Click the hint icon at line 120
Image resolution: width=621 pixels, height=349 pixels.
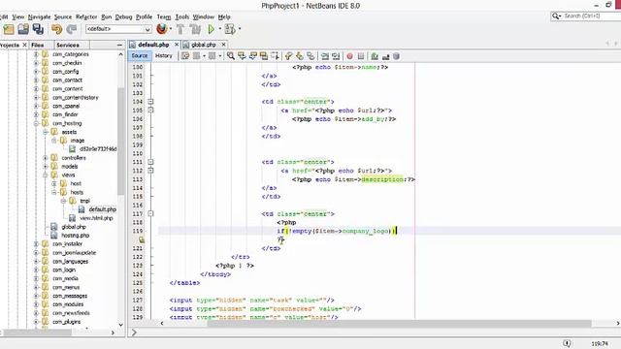point(142,239)
